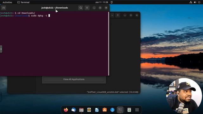
Task: Open Files from the dock
Action: (81, 110)
